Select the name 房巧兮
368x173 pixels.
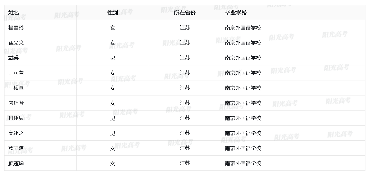tap(16, 103)
